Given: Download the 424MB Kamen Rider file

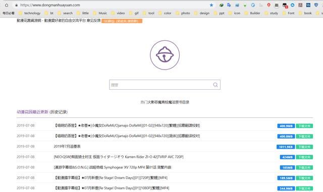Looking at the screenshot, I should (304, 157).
